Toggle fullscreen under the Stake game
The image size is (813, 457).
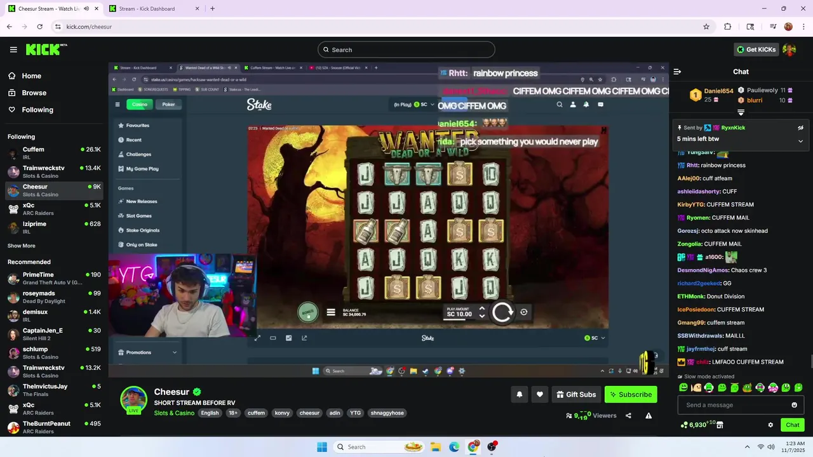[257, 338]
